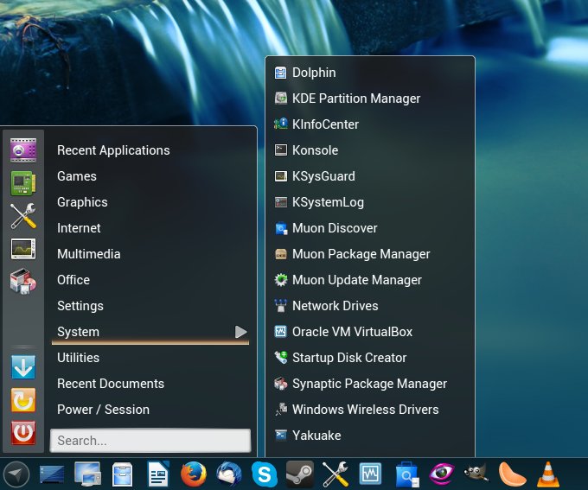Open the file cabinet file manager taskbar icon
Image resolution: width=588 pixels, height=490 pixels.
coord(122,474)
